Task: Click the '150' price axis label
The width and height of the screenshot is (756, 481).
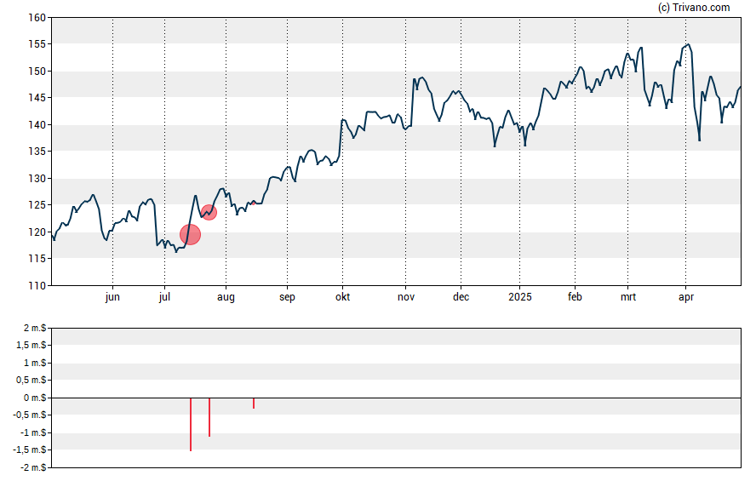Action: (x=37, y=72)
